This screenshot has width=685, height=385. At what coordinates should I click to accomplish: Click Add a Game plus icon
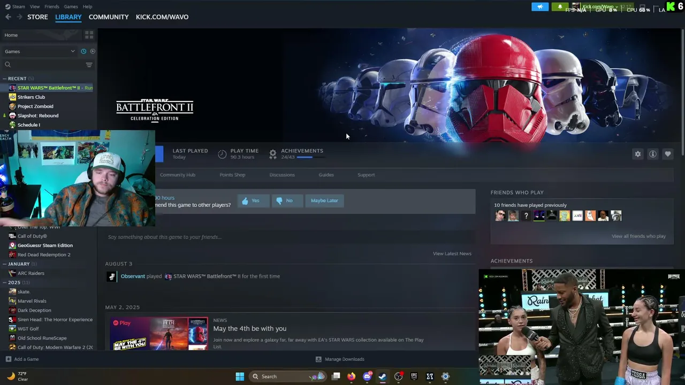tap(9, 359)
